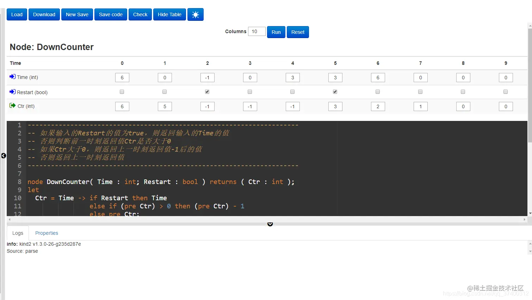Click the kind2 version info log line
The height and width of the screenshot is (300, 532).
click(44, 244)
